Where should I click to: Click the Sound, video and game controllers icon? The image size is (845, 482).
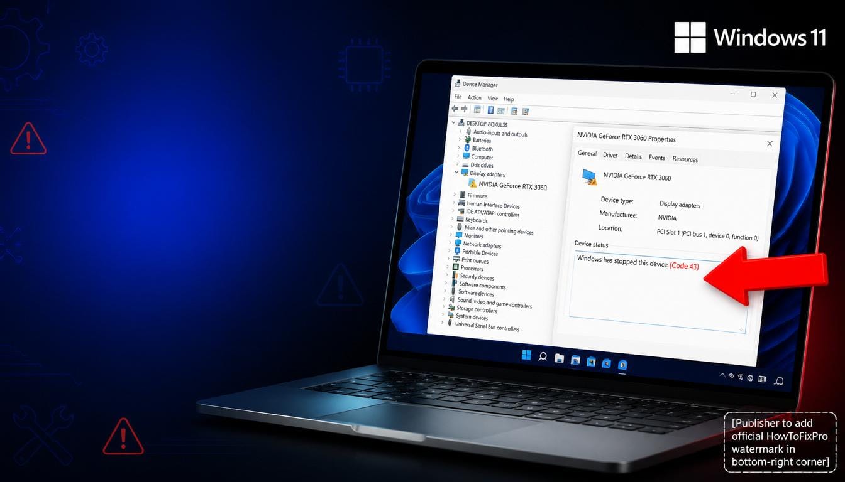452,300
